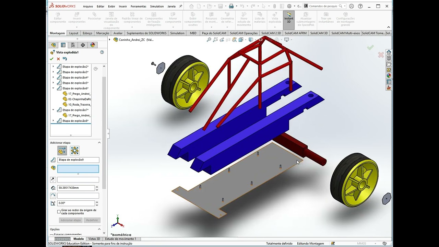The image size is (439, 247).
Task: Select the radial explode step type
Action: 74,150
